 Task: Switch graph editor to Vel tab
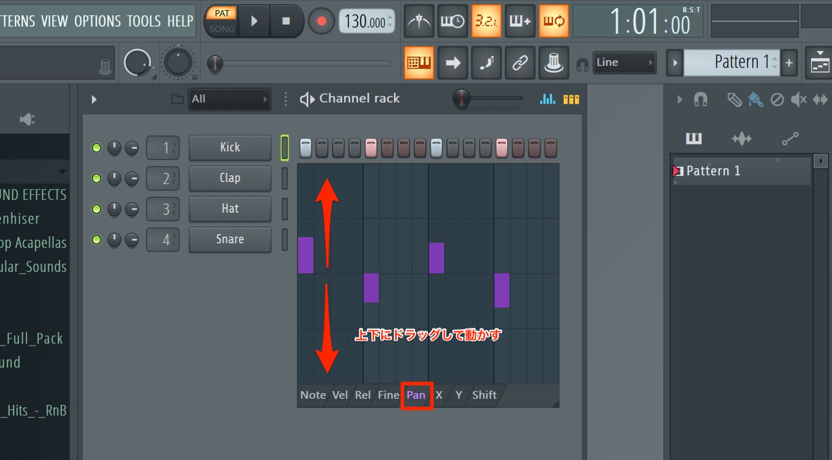[x=340, y=395]
